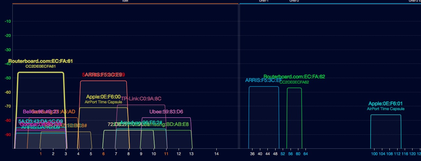The image size is (421, 161).
Task: Click channel 9 on the axis
Action: (x=141, y=154)
